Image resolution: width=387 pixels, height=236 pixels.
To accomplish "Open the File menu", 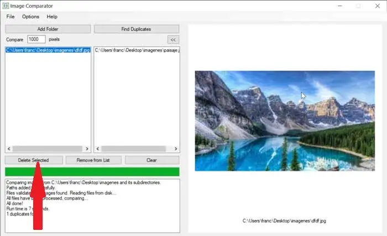I will (x=11, y=17).
